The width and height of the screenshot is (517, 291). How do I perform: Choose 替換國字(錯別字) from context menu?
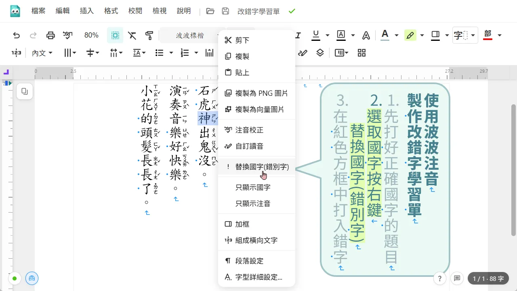(x=256, y=167)
